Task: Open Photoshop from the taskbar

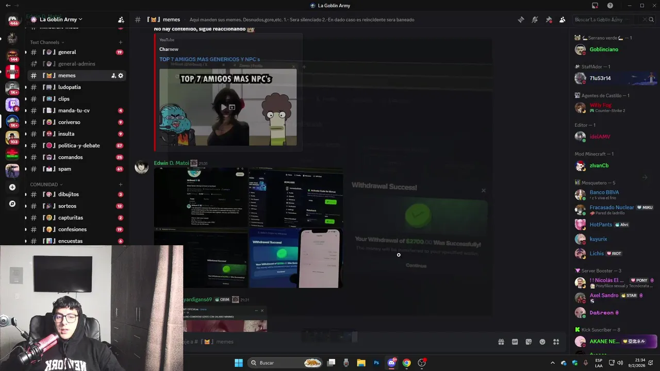Action: pos(376,363)
